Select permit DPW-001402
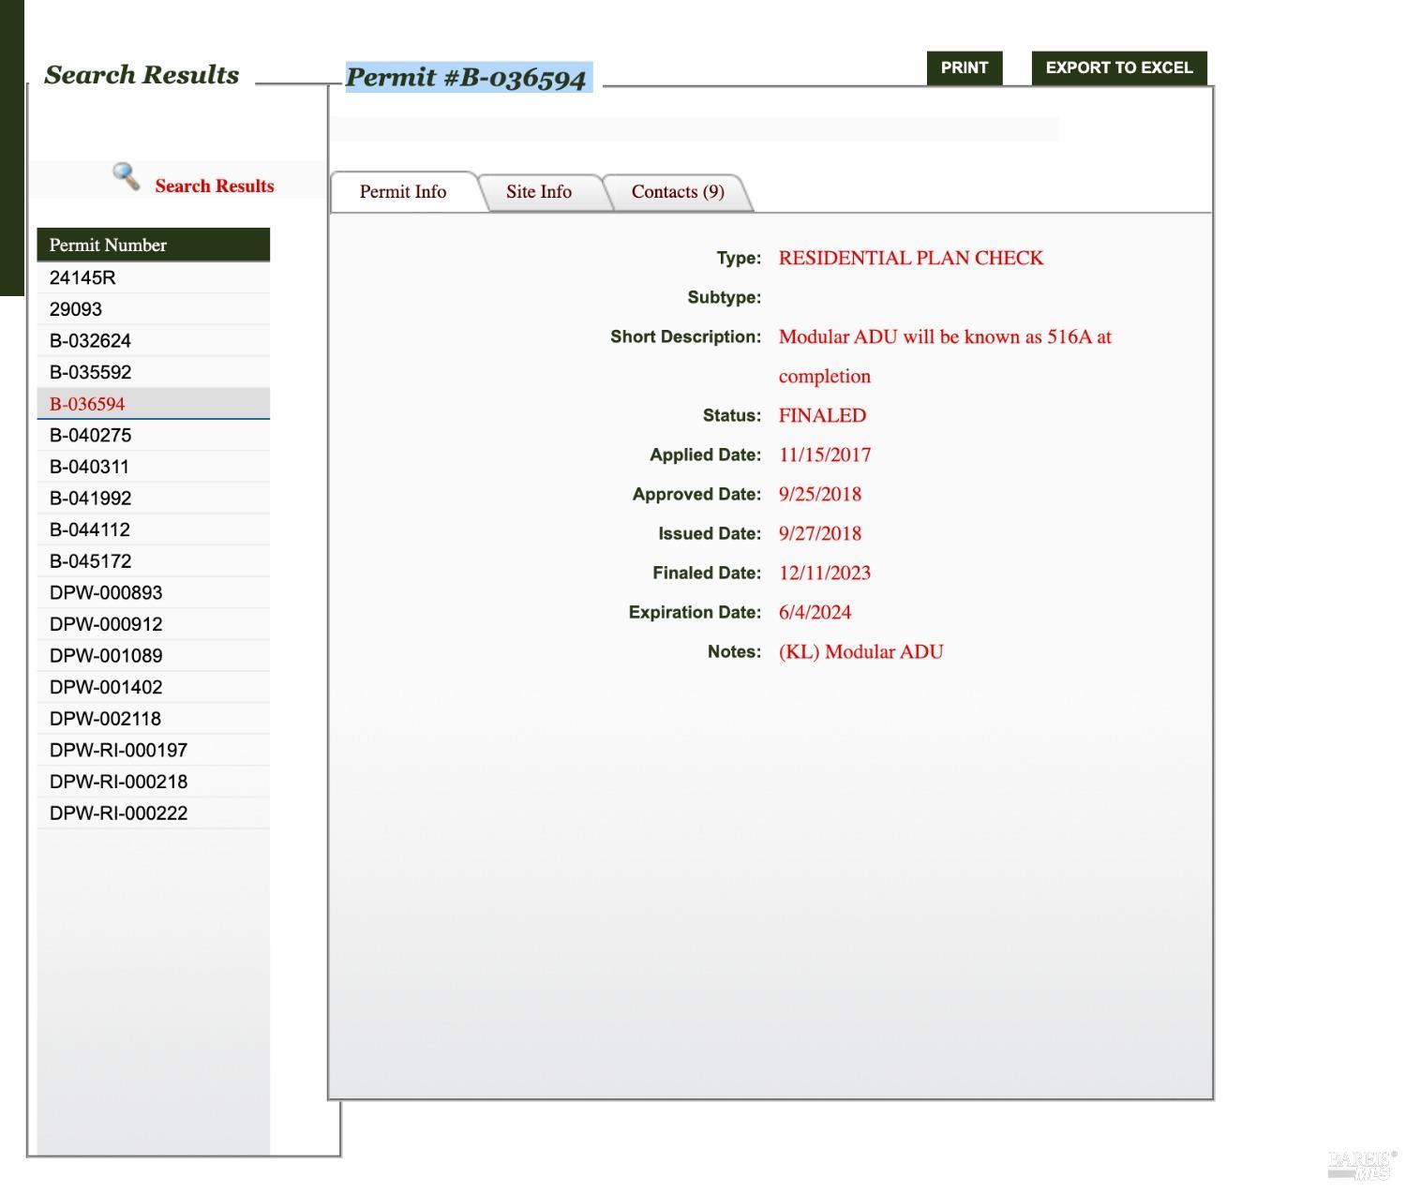This screenshot has height=1193, width=1406. pyautogui.click(x=106, y=688)
